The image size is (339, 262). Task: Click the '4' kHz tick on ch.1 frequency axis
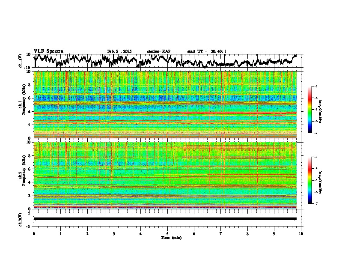(30, 112)
